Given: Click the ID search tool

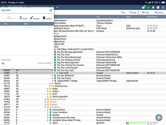Looking at the screenshot, I should coord(123,12).
